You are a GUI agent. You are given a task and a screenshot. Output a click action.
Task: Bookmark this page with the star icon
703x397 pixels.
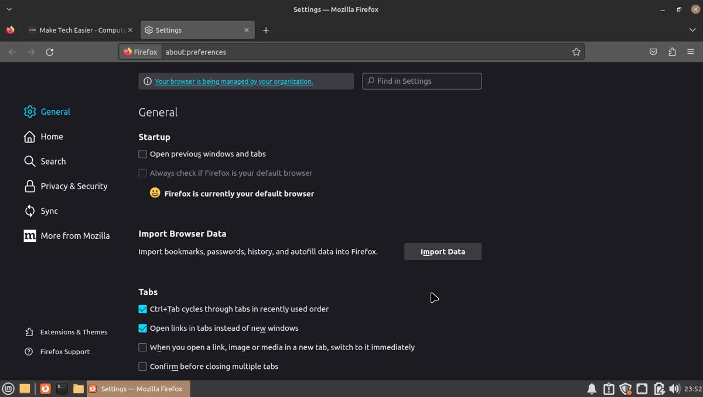(x=576, y=52)
